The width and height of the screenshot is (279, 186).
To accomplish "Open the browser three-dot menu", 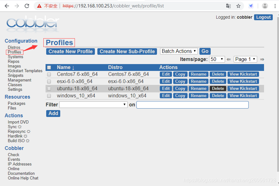I will [275, 6].
